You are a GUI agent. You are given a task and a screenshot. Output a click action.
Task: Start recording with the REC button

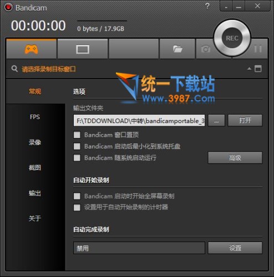pyautogui.click(x=232, y=38)
